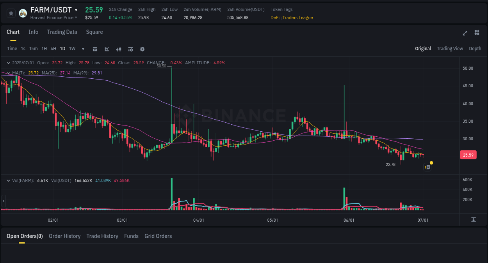Open the indicators list icon
The height and width of the screenshot is (263, 488).
(130, 49)
